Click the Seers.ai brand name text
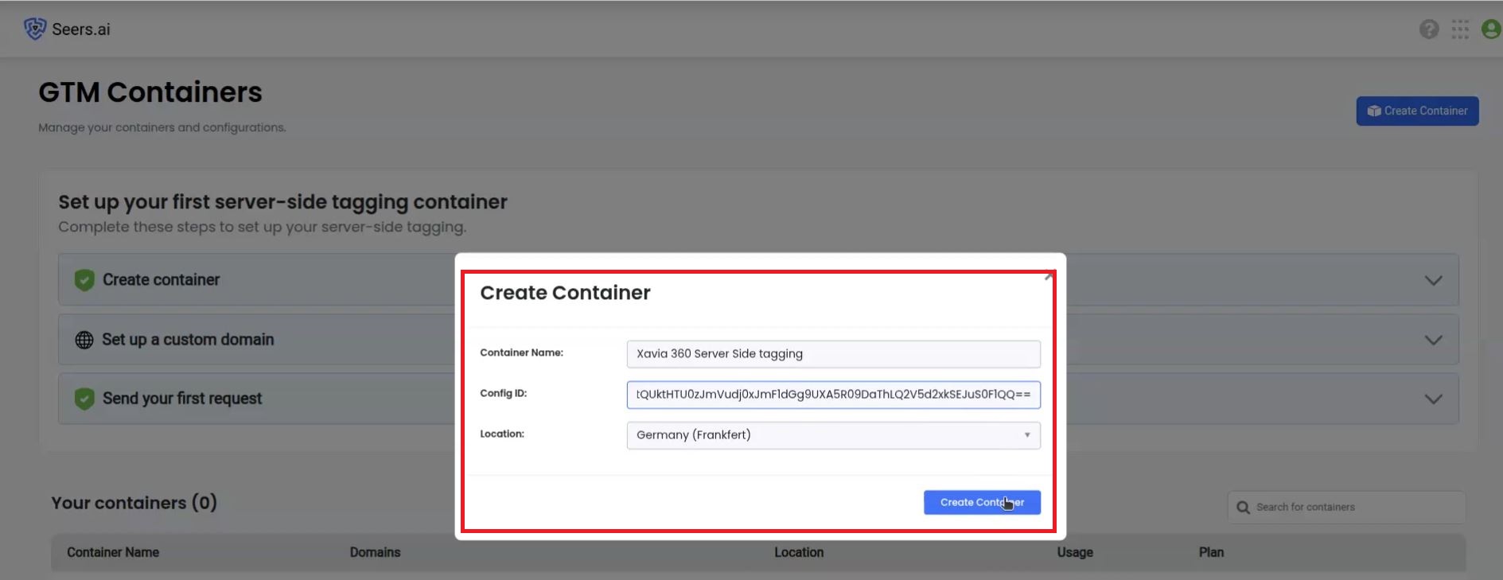Screen dimensions: 1503x580 click(x=81, y=29)
